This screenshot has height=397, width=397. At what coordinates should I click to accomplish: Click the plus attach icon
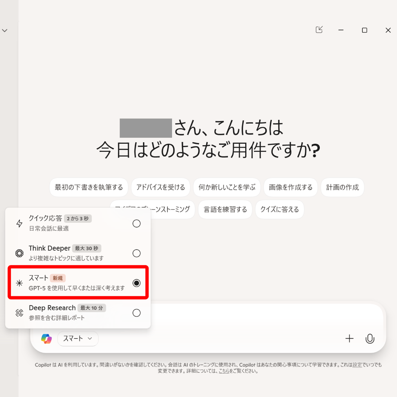tap(350, 339)
